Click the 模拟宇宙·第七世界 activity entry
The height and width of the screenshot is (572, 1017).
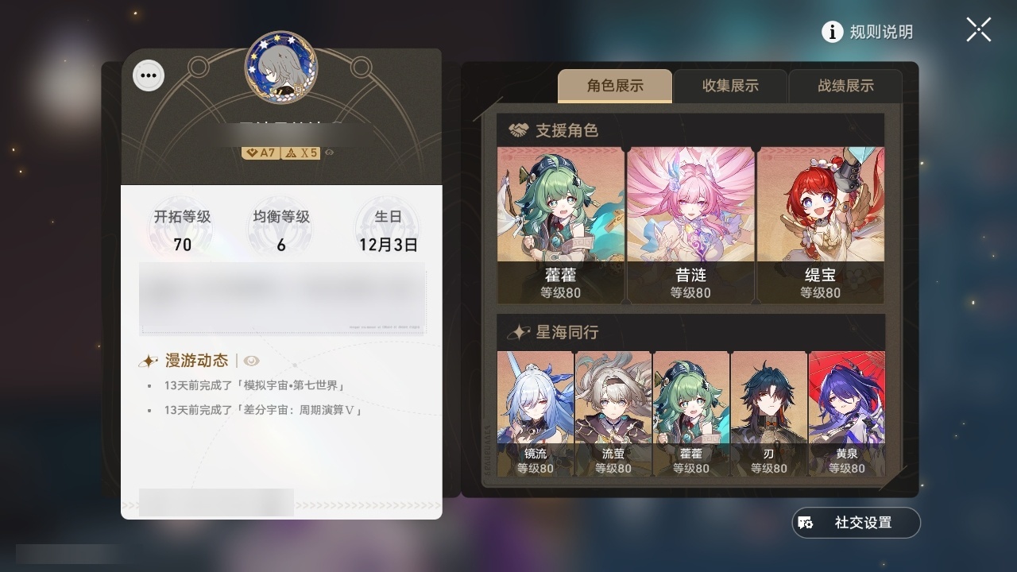254,385
